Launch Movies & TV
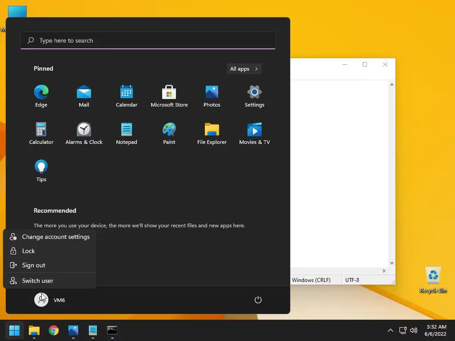 point(255,133)
